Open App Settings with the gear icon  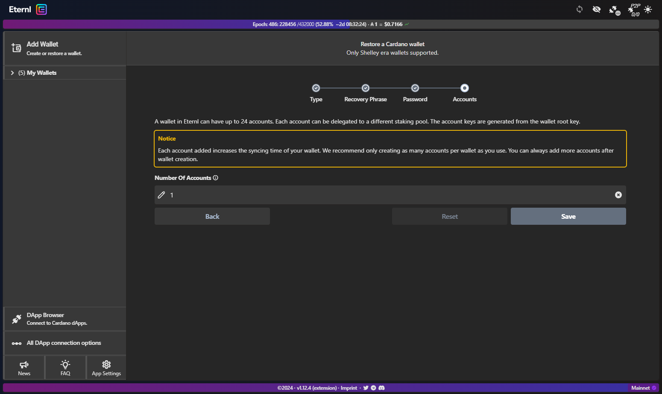click(x=106, y=365)
